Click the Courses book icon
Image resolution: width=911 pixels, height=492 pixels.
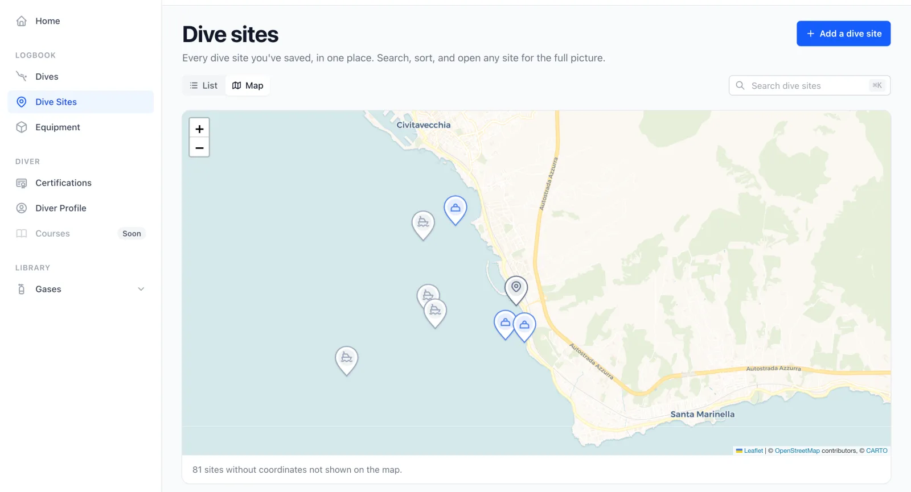pos(22,233)
